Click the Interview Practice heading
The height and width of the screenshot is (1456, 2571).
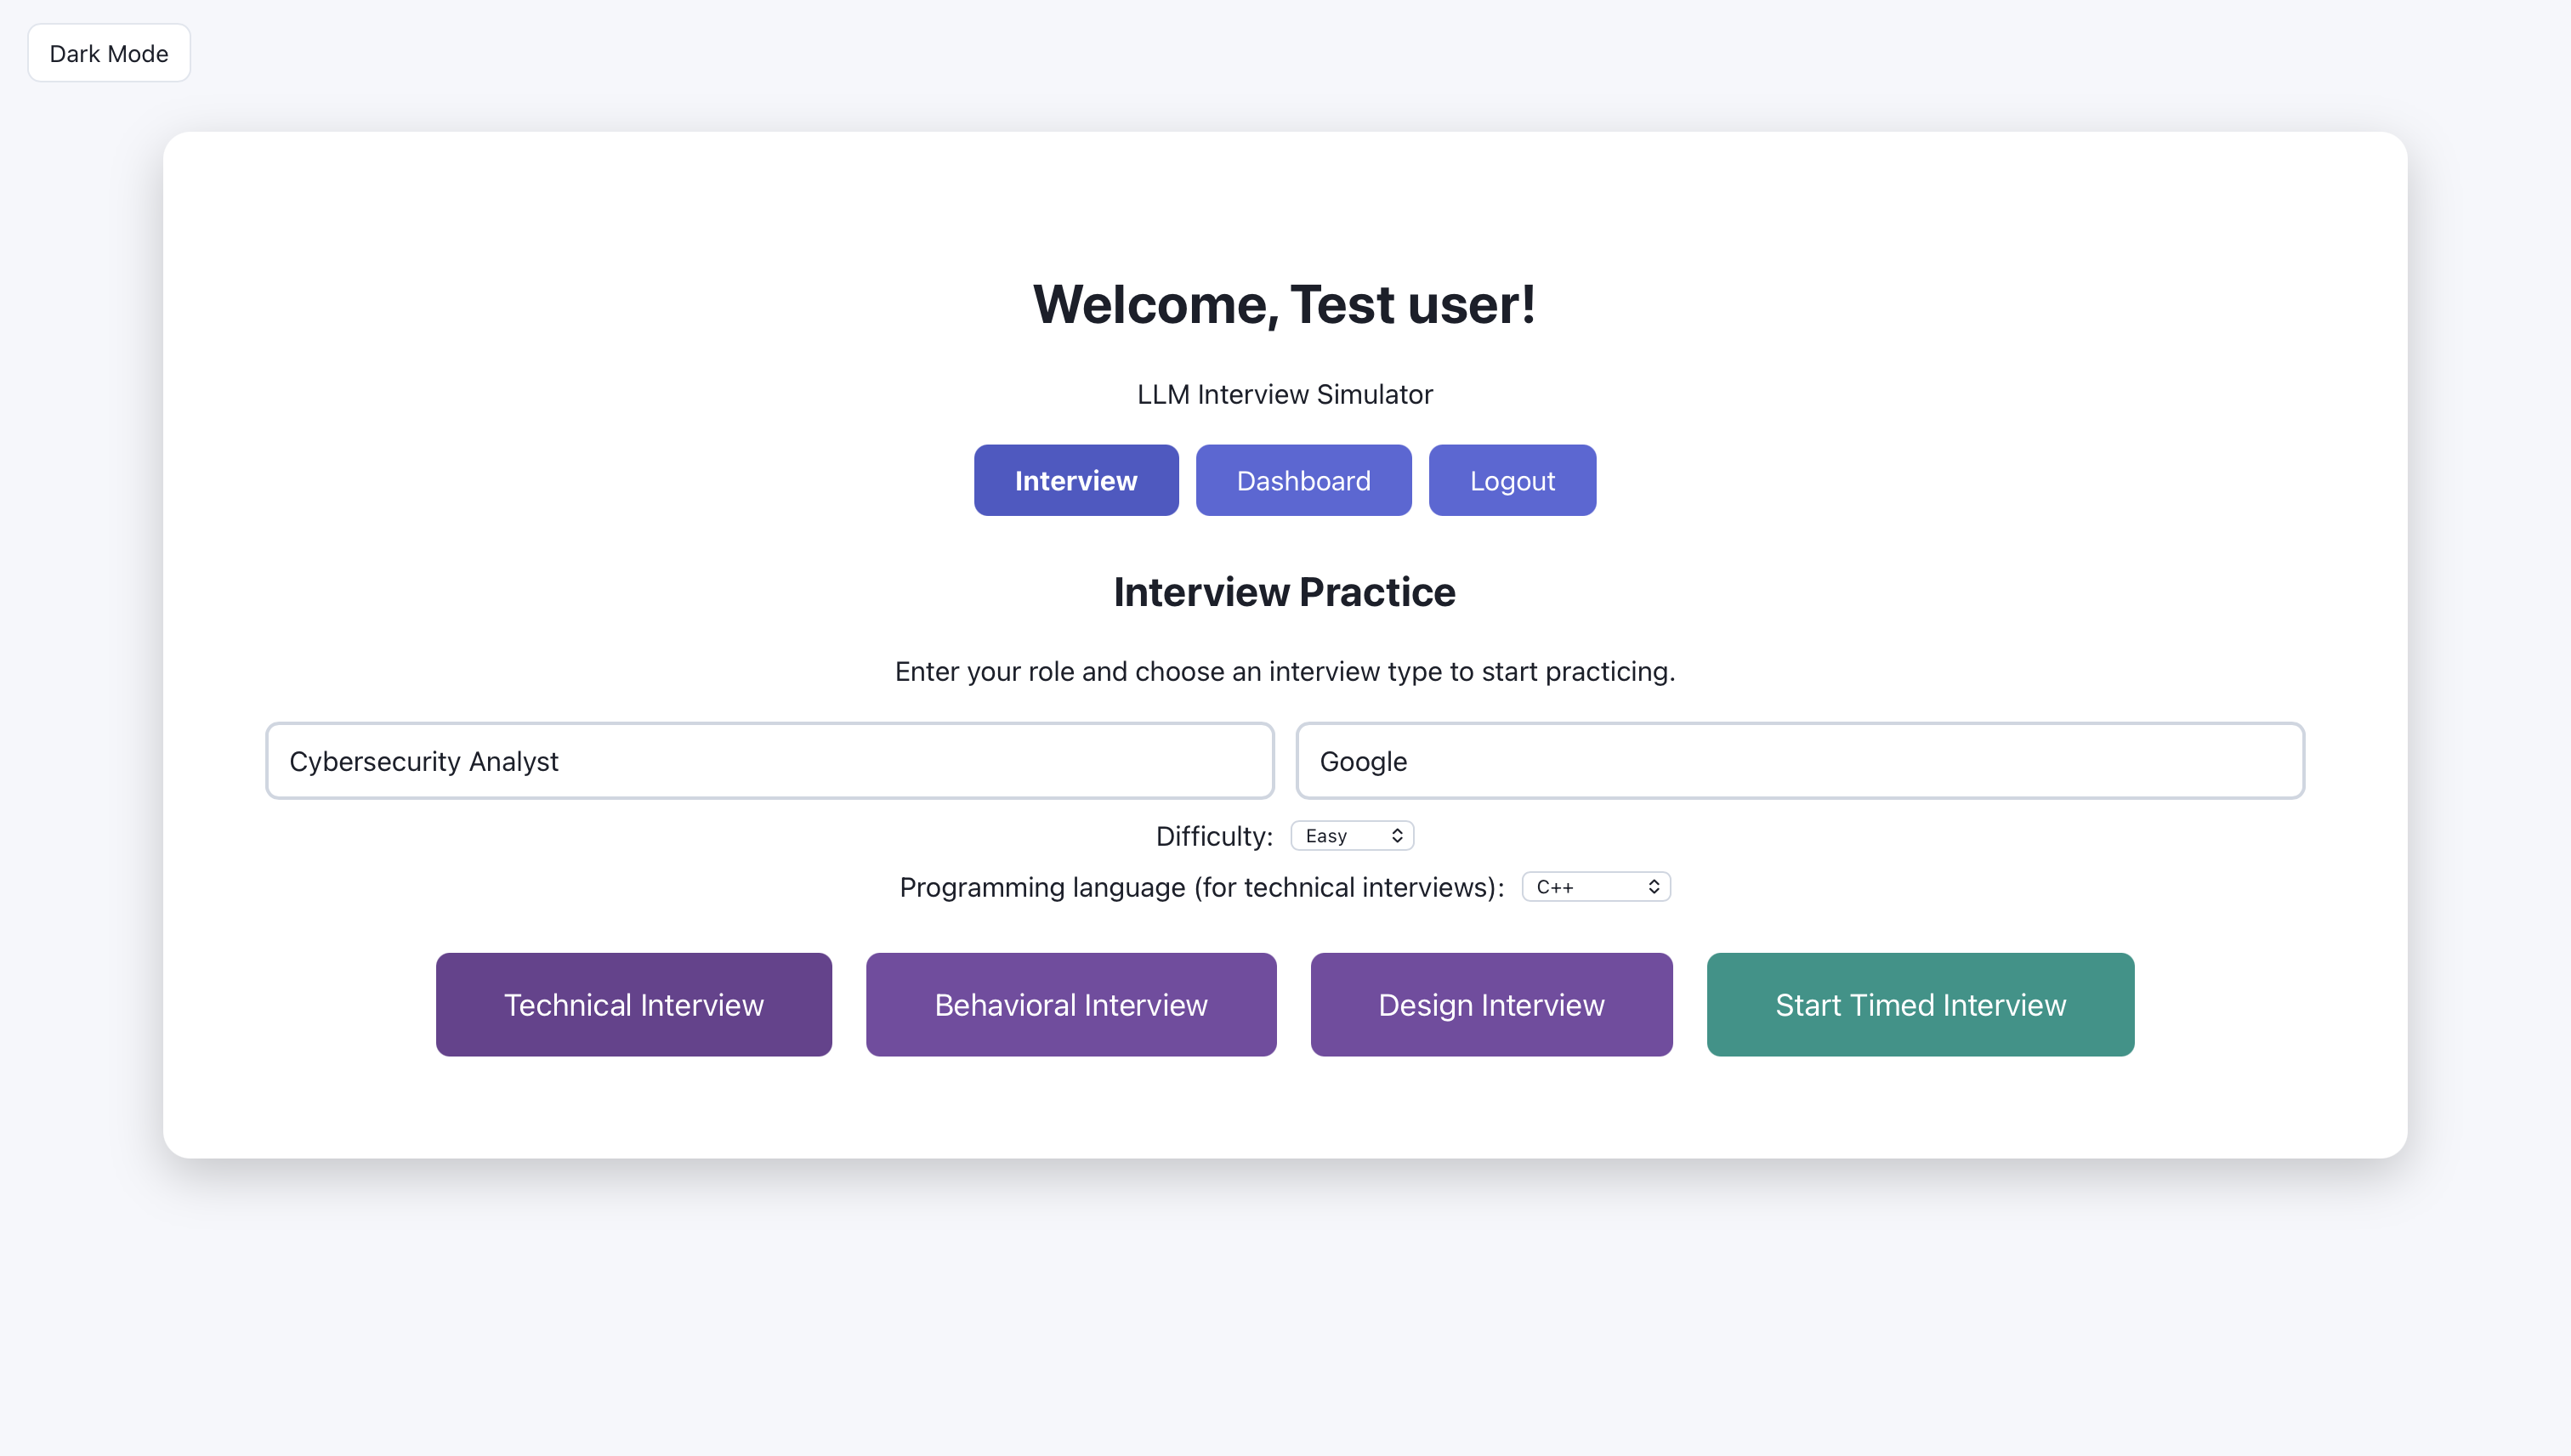coord(1284,592)
